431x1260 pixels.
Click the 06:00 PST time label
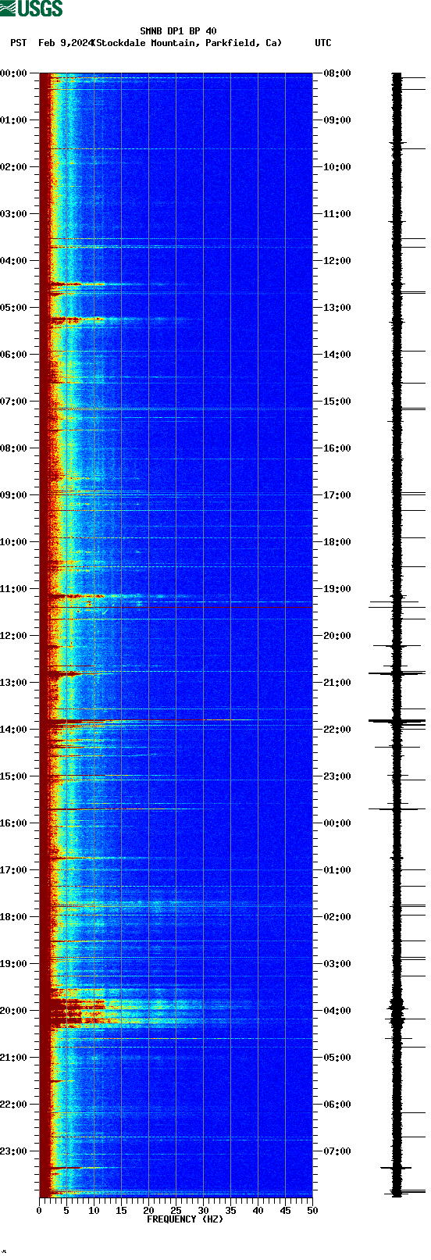click(x=14, y=355)
